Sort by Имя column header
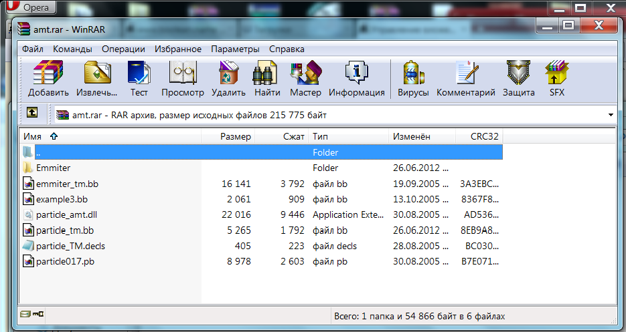The width and height of the screenshot is (626, 332). coord(32,136)
